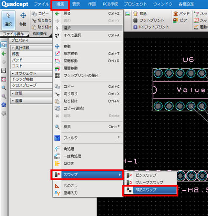
Task: Switch to the ファイル操作 tab
Action: (14, 34)
